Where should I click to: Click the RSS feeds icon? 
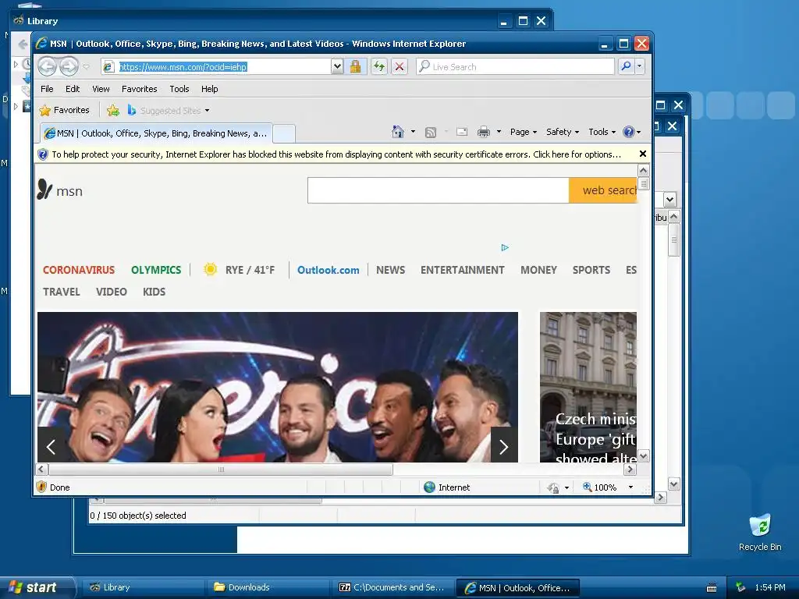(x=431, y=133)
